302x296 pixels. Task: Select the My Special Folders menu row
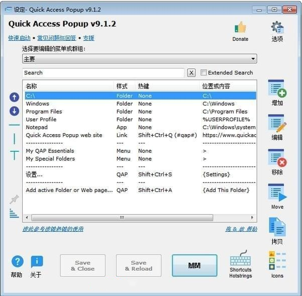(140, 159)
